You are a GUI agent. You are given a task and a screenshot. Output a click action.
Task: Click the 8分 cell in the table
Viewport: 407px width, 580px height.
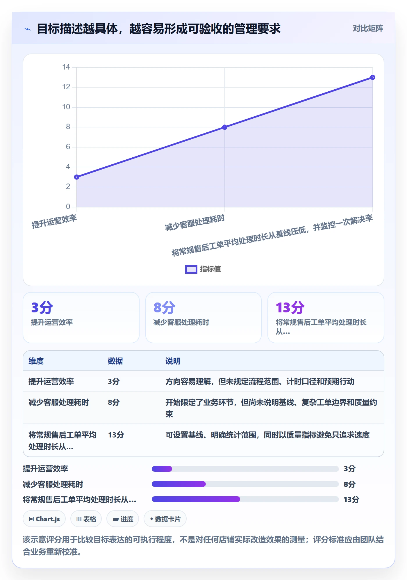click(x=114, y=402)
